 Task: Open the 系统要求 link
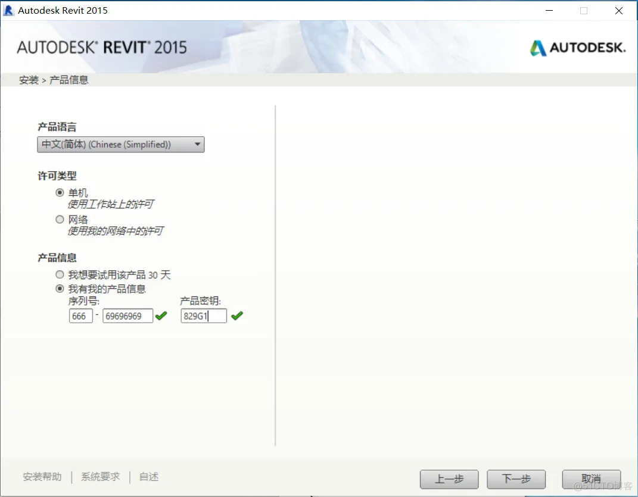click(x=99, y=477)
